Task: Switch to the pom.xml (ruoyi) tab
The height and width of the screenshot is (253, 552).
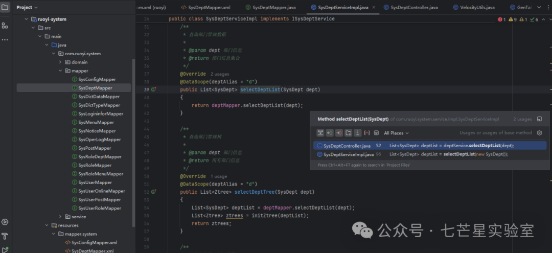Action: [x=151, y=7]
